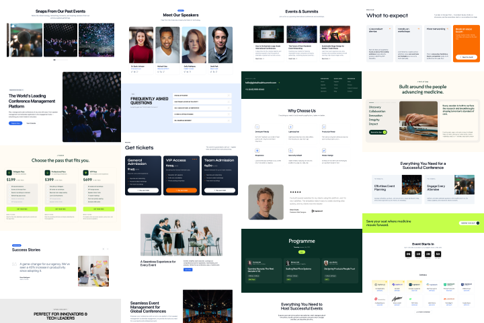Screen dimensions: 484x323
Task: Select the Collaboration tab item
Action: [x=377, y=111]
